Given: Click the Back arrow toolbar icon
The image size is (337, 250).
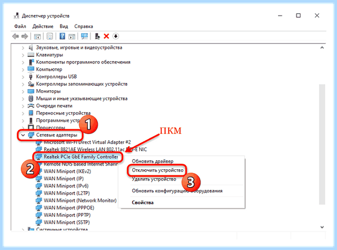Looking at the screenshot, I should click(x=16, y=36).
